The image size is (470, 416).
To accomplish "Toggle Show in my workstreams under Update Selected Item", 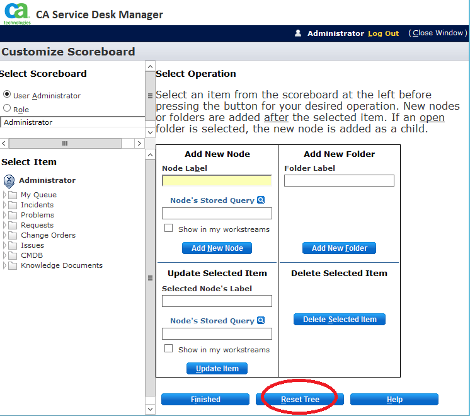I will point(168,349).
